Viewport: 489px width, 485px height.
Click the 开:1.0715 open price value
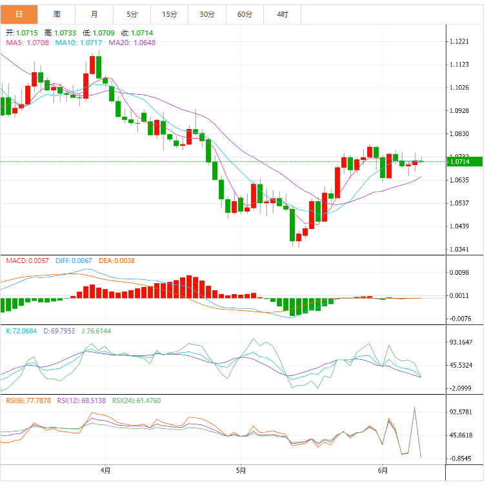22,33
